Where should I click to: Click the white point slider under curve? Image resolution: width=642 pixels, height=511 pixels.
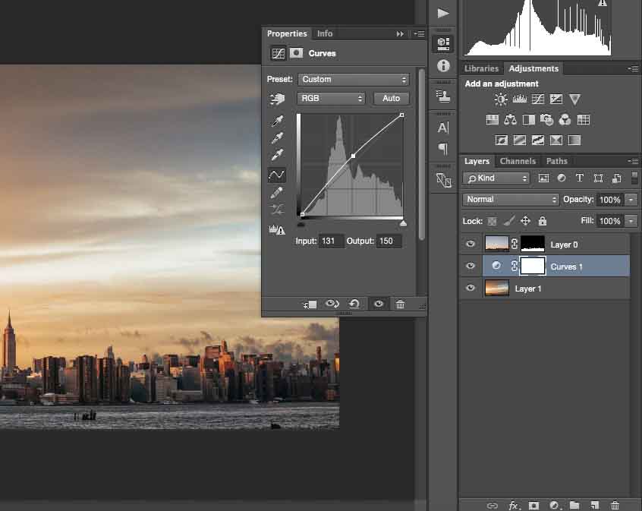[403, 224]
